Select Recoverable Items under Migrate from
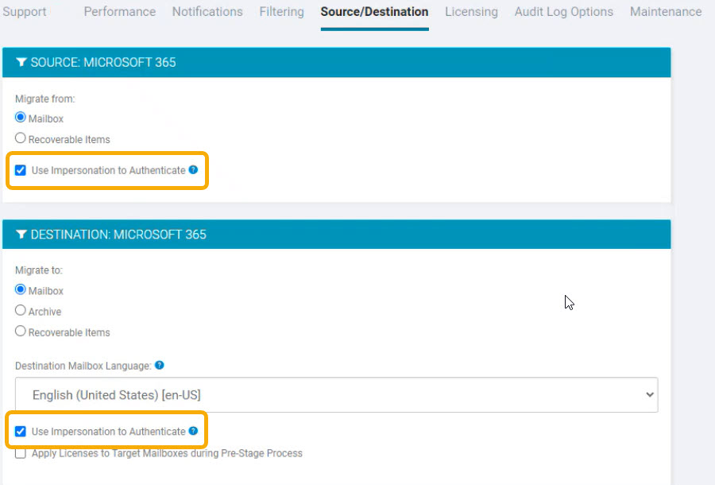The image size is (715, 485). (x=20, y=138)
